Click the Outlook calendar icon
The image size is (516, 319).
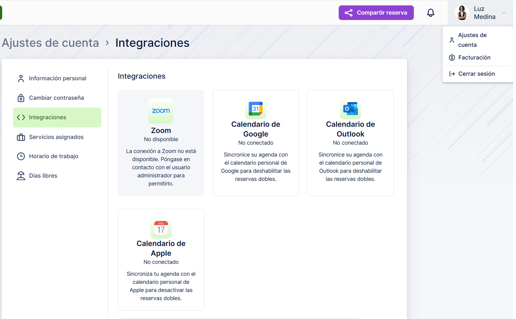pos(350,109)
